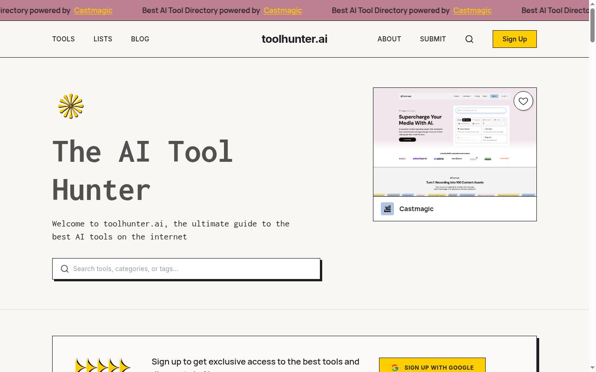Open the Castmagic card title link
Viewport: 596px width, 372px height.
pos(416,209)
